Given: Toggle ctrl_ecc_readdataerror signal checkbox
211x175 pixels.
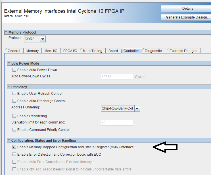Looking at the screenshot, I should [x=14, y=169].
